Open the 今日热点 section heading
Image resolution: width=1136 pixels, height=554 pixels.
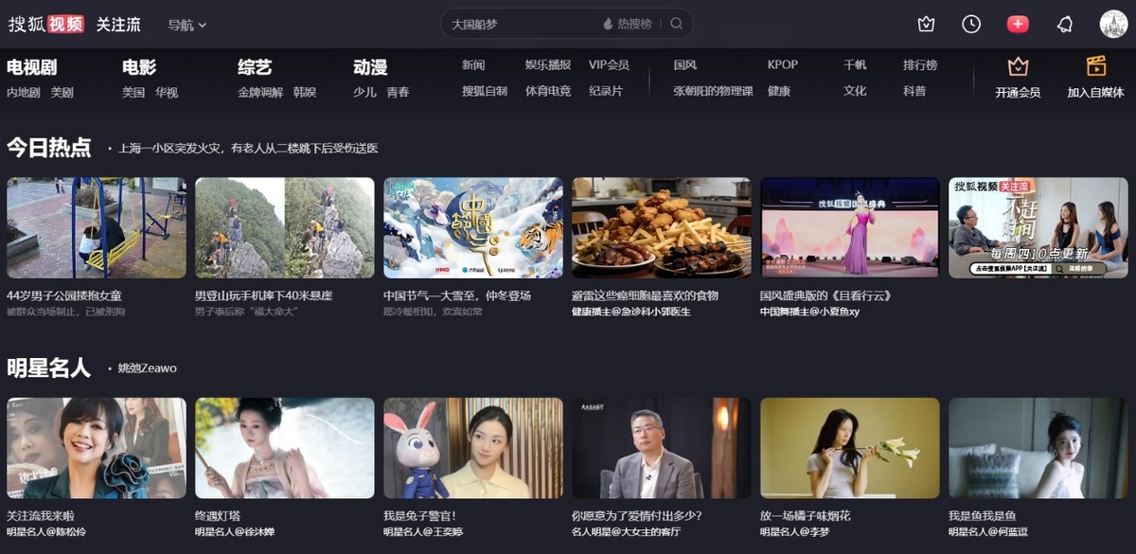(49, 147)
